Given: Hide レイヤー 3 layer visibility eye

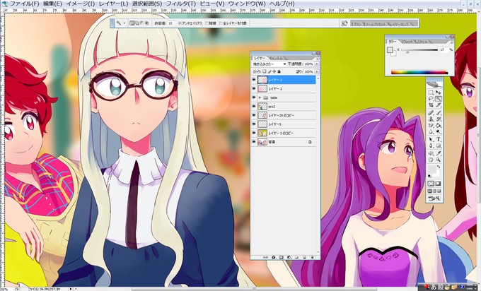Looking at the screenshot, I should tap(254, 80).
